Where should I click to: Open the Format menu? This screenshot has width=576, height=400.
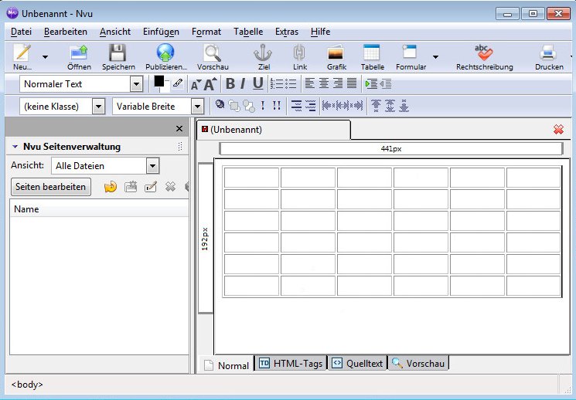[x=206, y=32]
